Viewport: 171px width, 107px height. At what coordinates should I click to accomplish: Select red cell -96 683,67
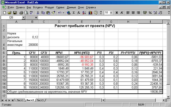(82, 57)
